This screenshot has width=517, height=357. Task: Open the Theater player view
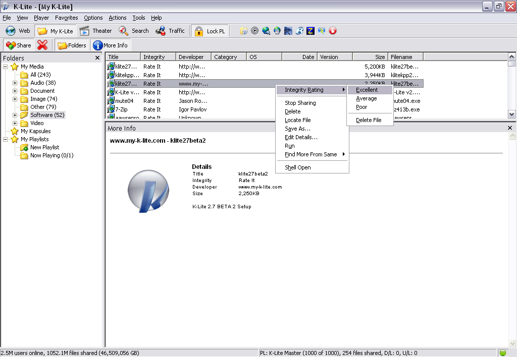coord(95,31)
